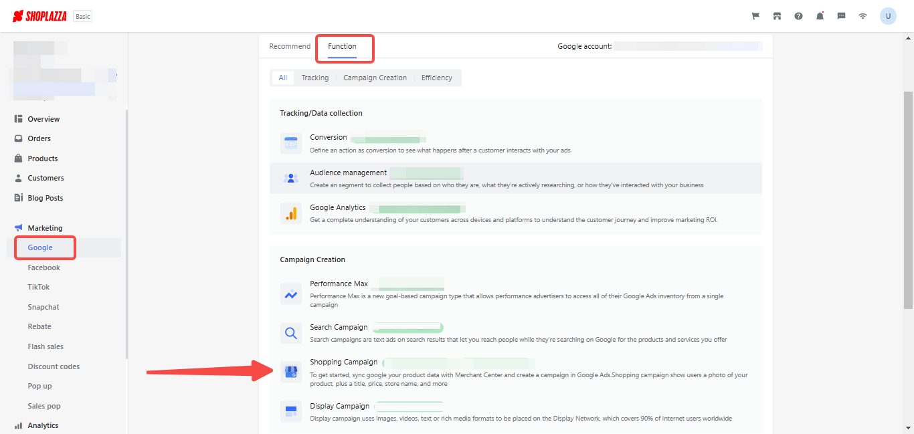The image size is (914, 434).
Task: Click the 'Campaign Creation' section heading
Action: coord(312,259)
